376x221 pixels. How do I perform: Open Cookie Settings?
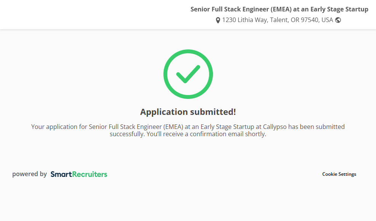[339, 174]
